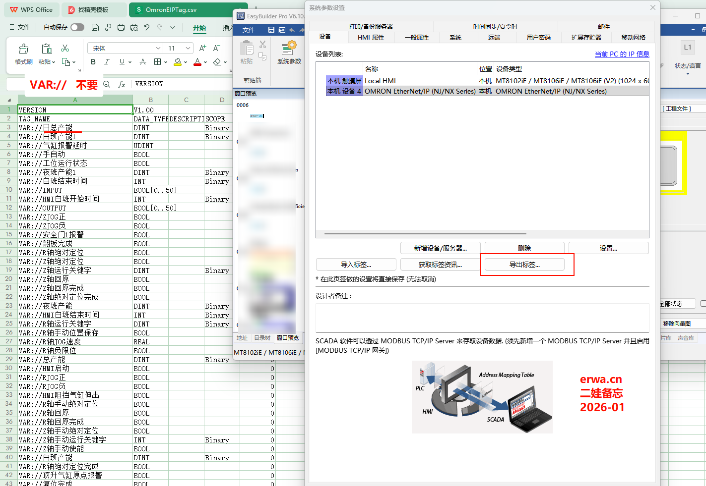Switch to the 用户密码 tab

pos(538,38)
